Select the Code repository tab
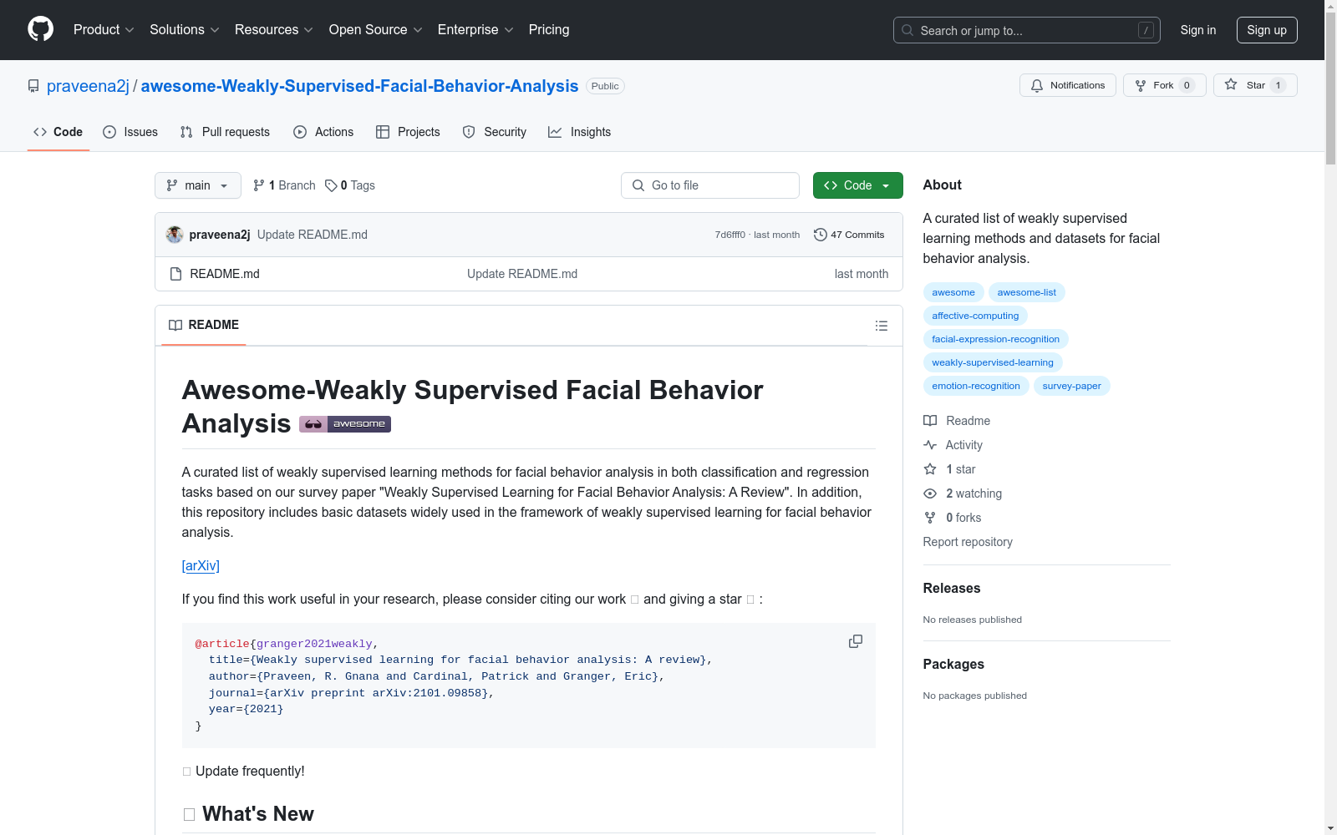 [x=58, y=132]
